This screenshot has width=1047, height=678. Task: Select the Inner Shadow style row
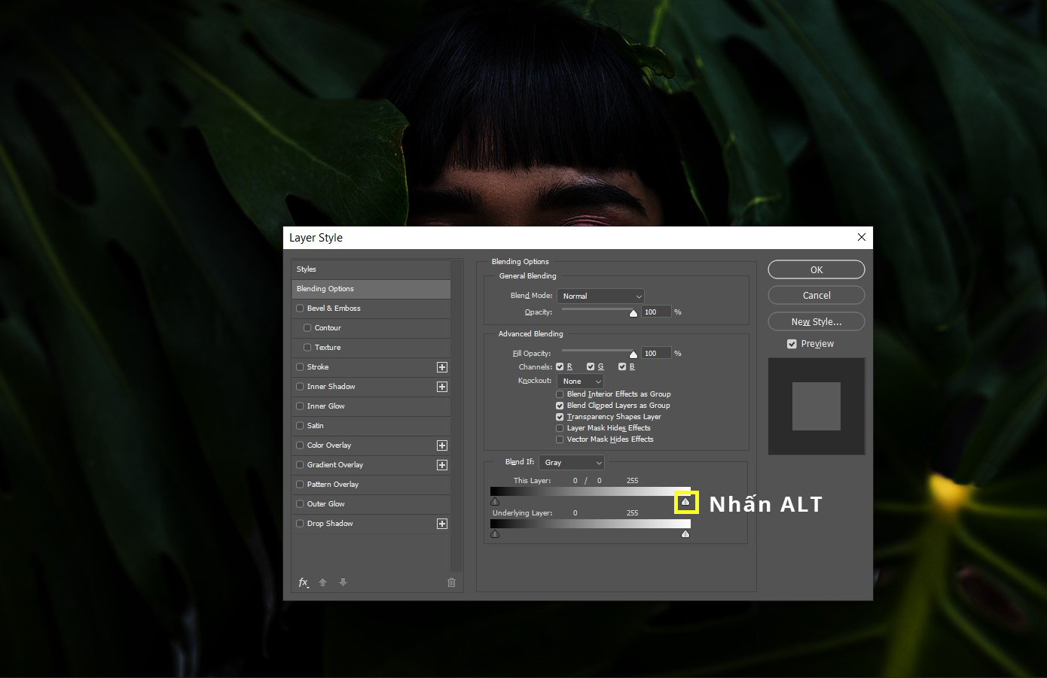point(371,387)
